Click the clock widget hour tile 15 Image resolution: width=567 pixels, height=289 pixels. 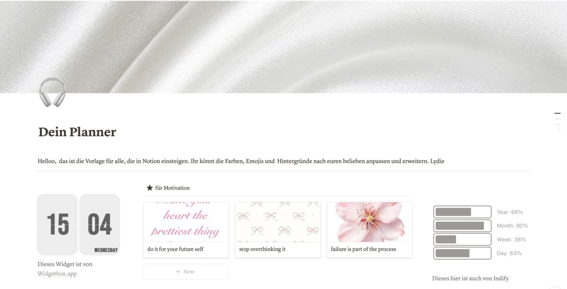click(58, 225)
